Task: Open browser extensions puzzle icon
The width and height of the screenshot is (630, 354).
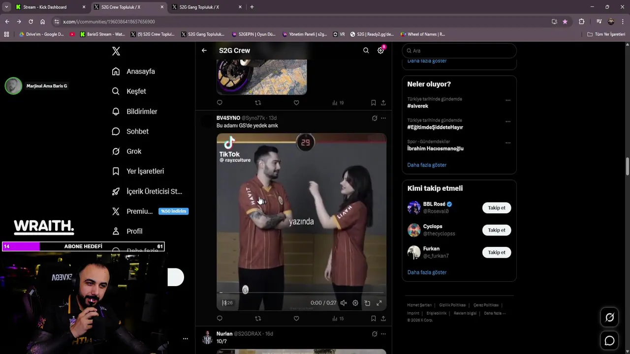Action: click(x=581, y=22)
